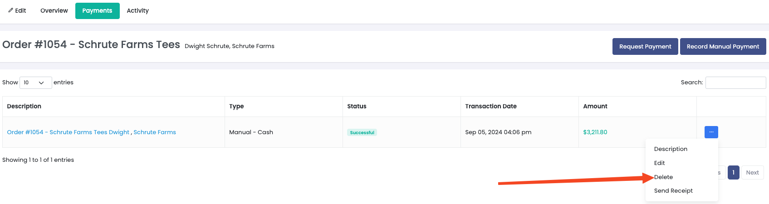Sort table by Status column
769x204 pixels.
tap(402, 107)
